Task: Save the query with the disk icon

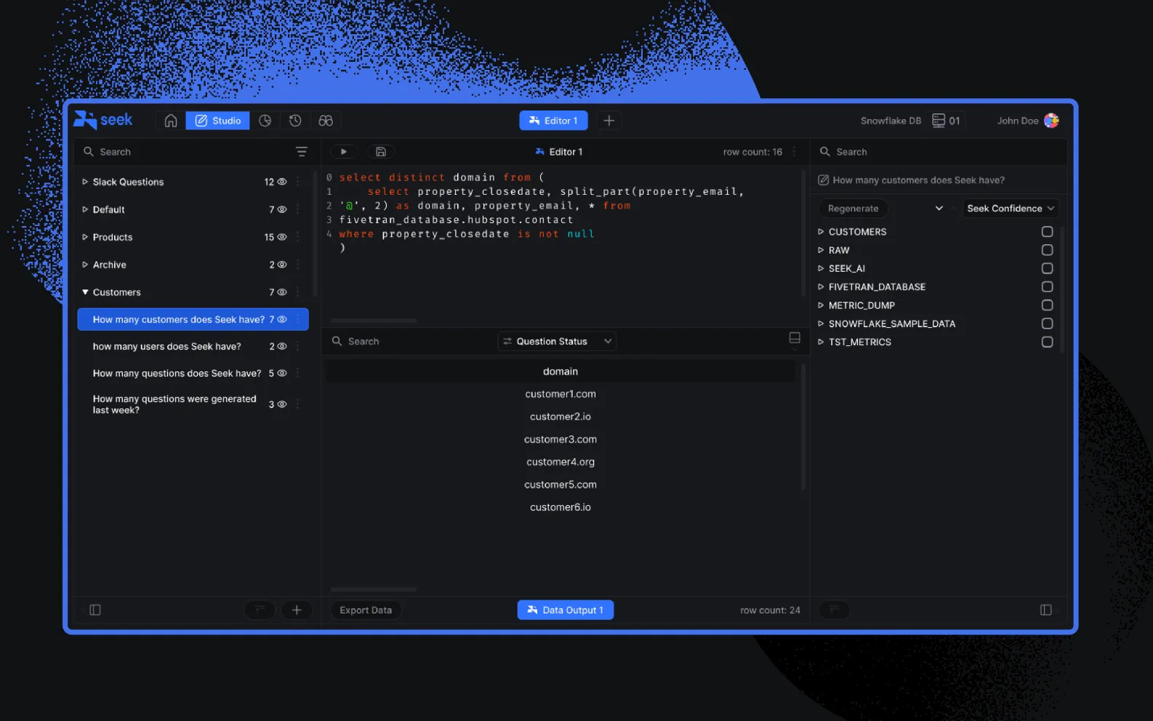Action: (x=380, y=152)
